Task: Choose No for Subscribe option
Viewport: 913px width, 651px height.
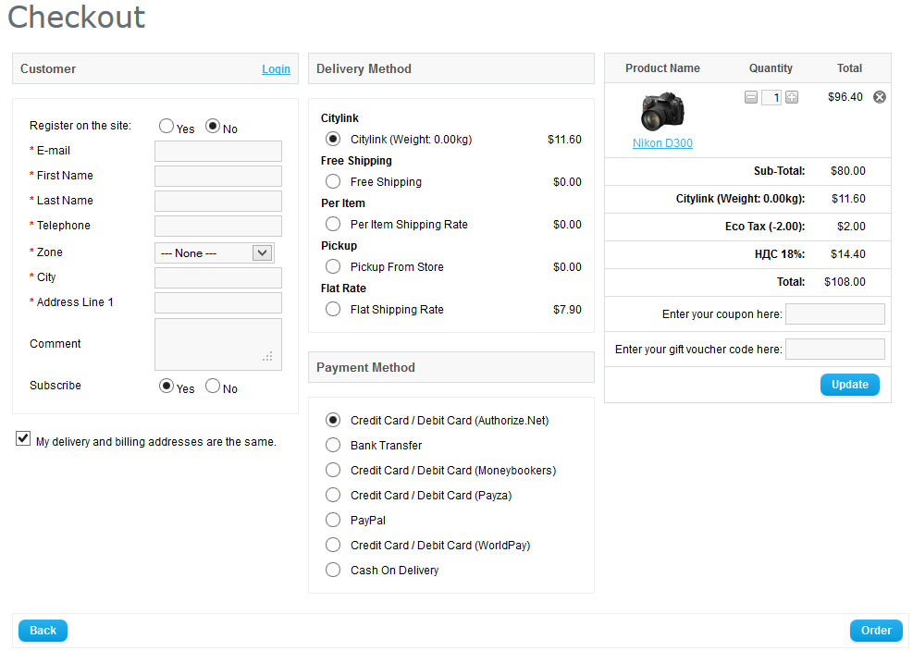Action: [213, 387]
